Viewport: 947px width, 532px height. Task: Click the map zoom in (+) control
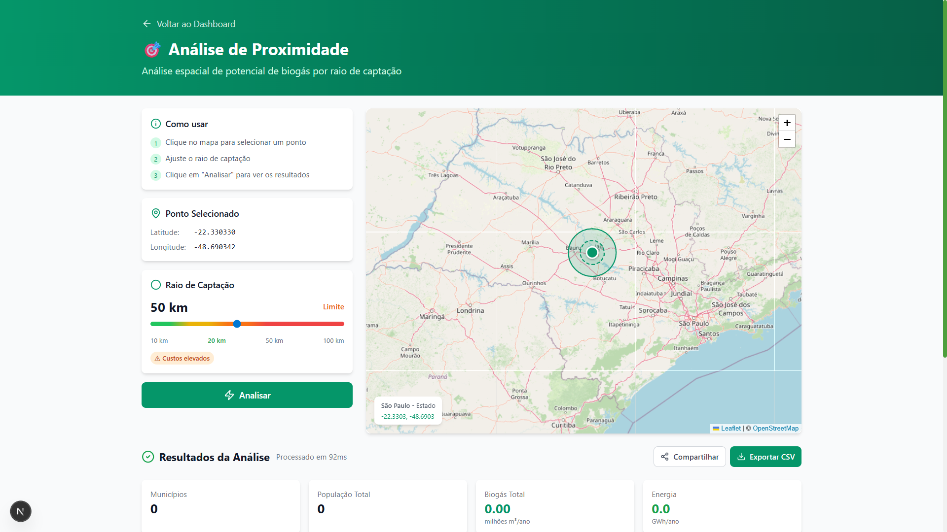tap(787, 123)
